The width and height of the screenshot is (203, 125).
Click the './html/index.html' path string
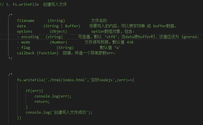click(67, 80)
